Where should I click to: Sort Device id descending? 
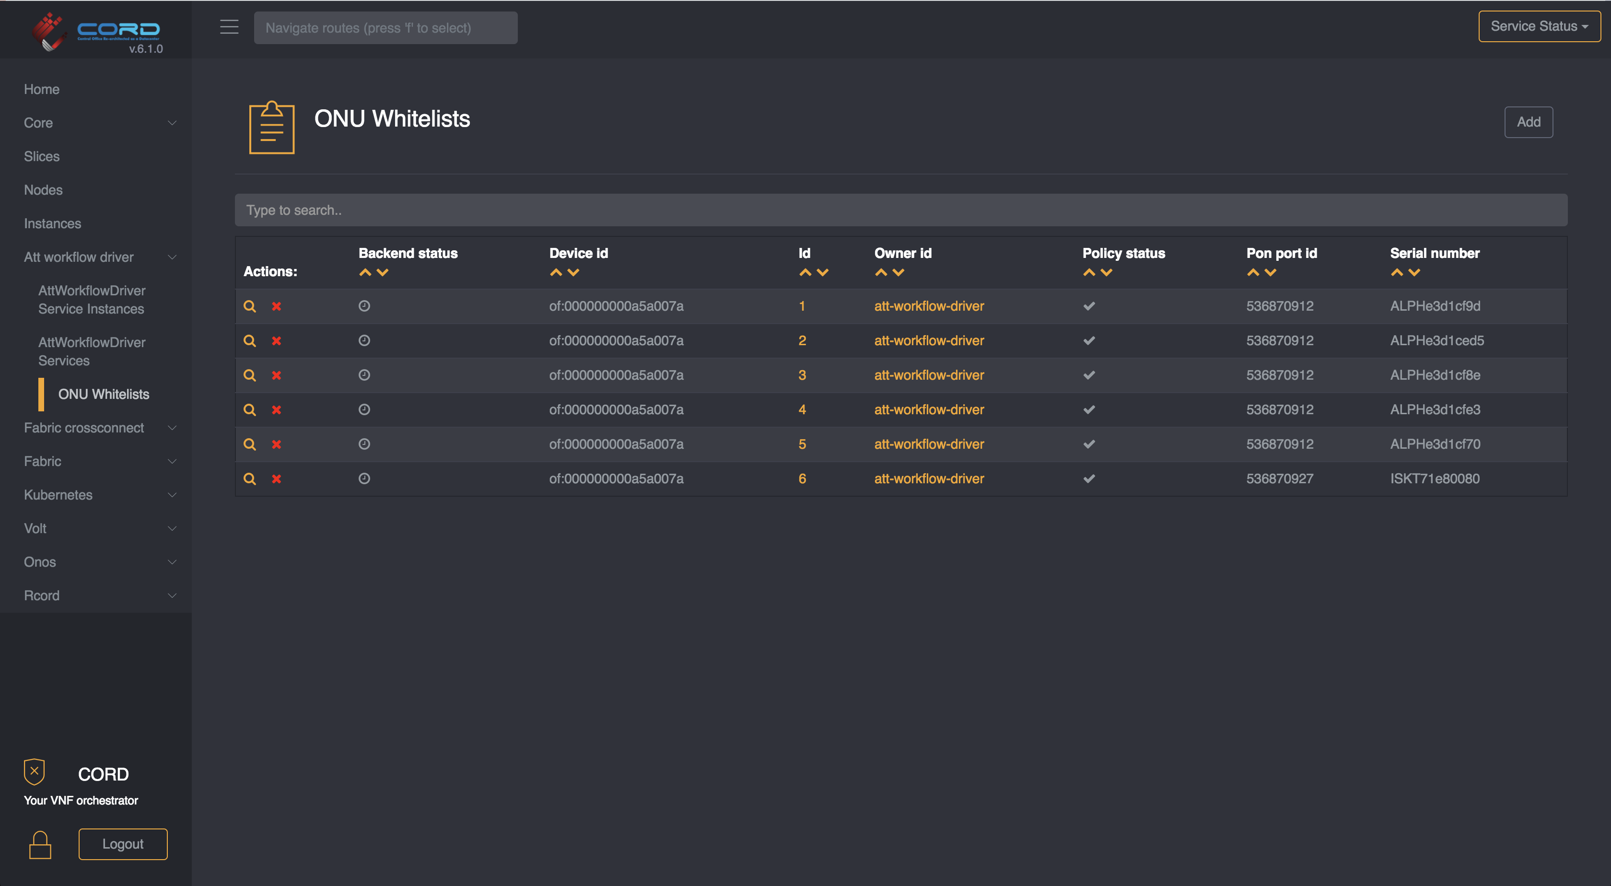573,272
